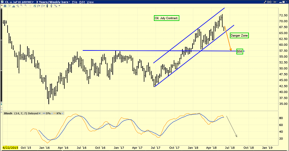Select the green '$58' price label

tap(239, 52)
